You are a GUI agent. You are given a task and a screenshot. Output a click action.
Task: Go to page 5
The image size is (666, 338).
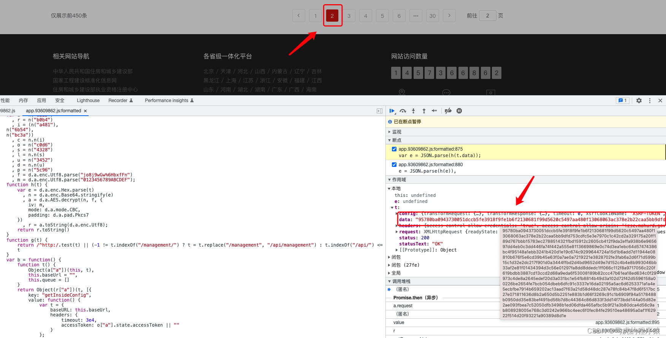click(382, 16)
